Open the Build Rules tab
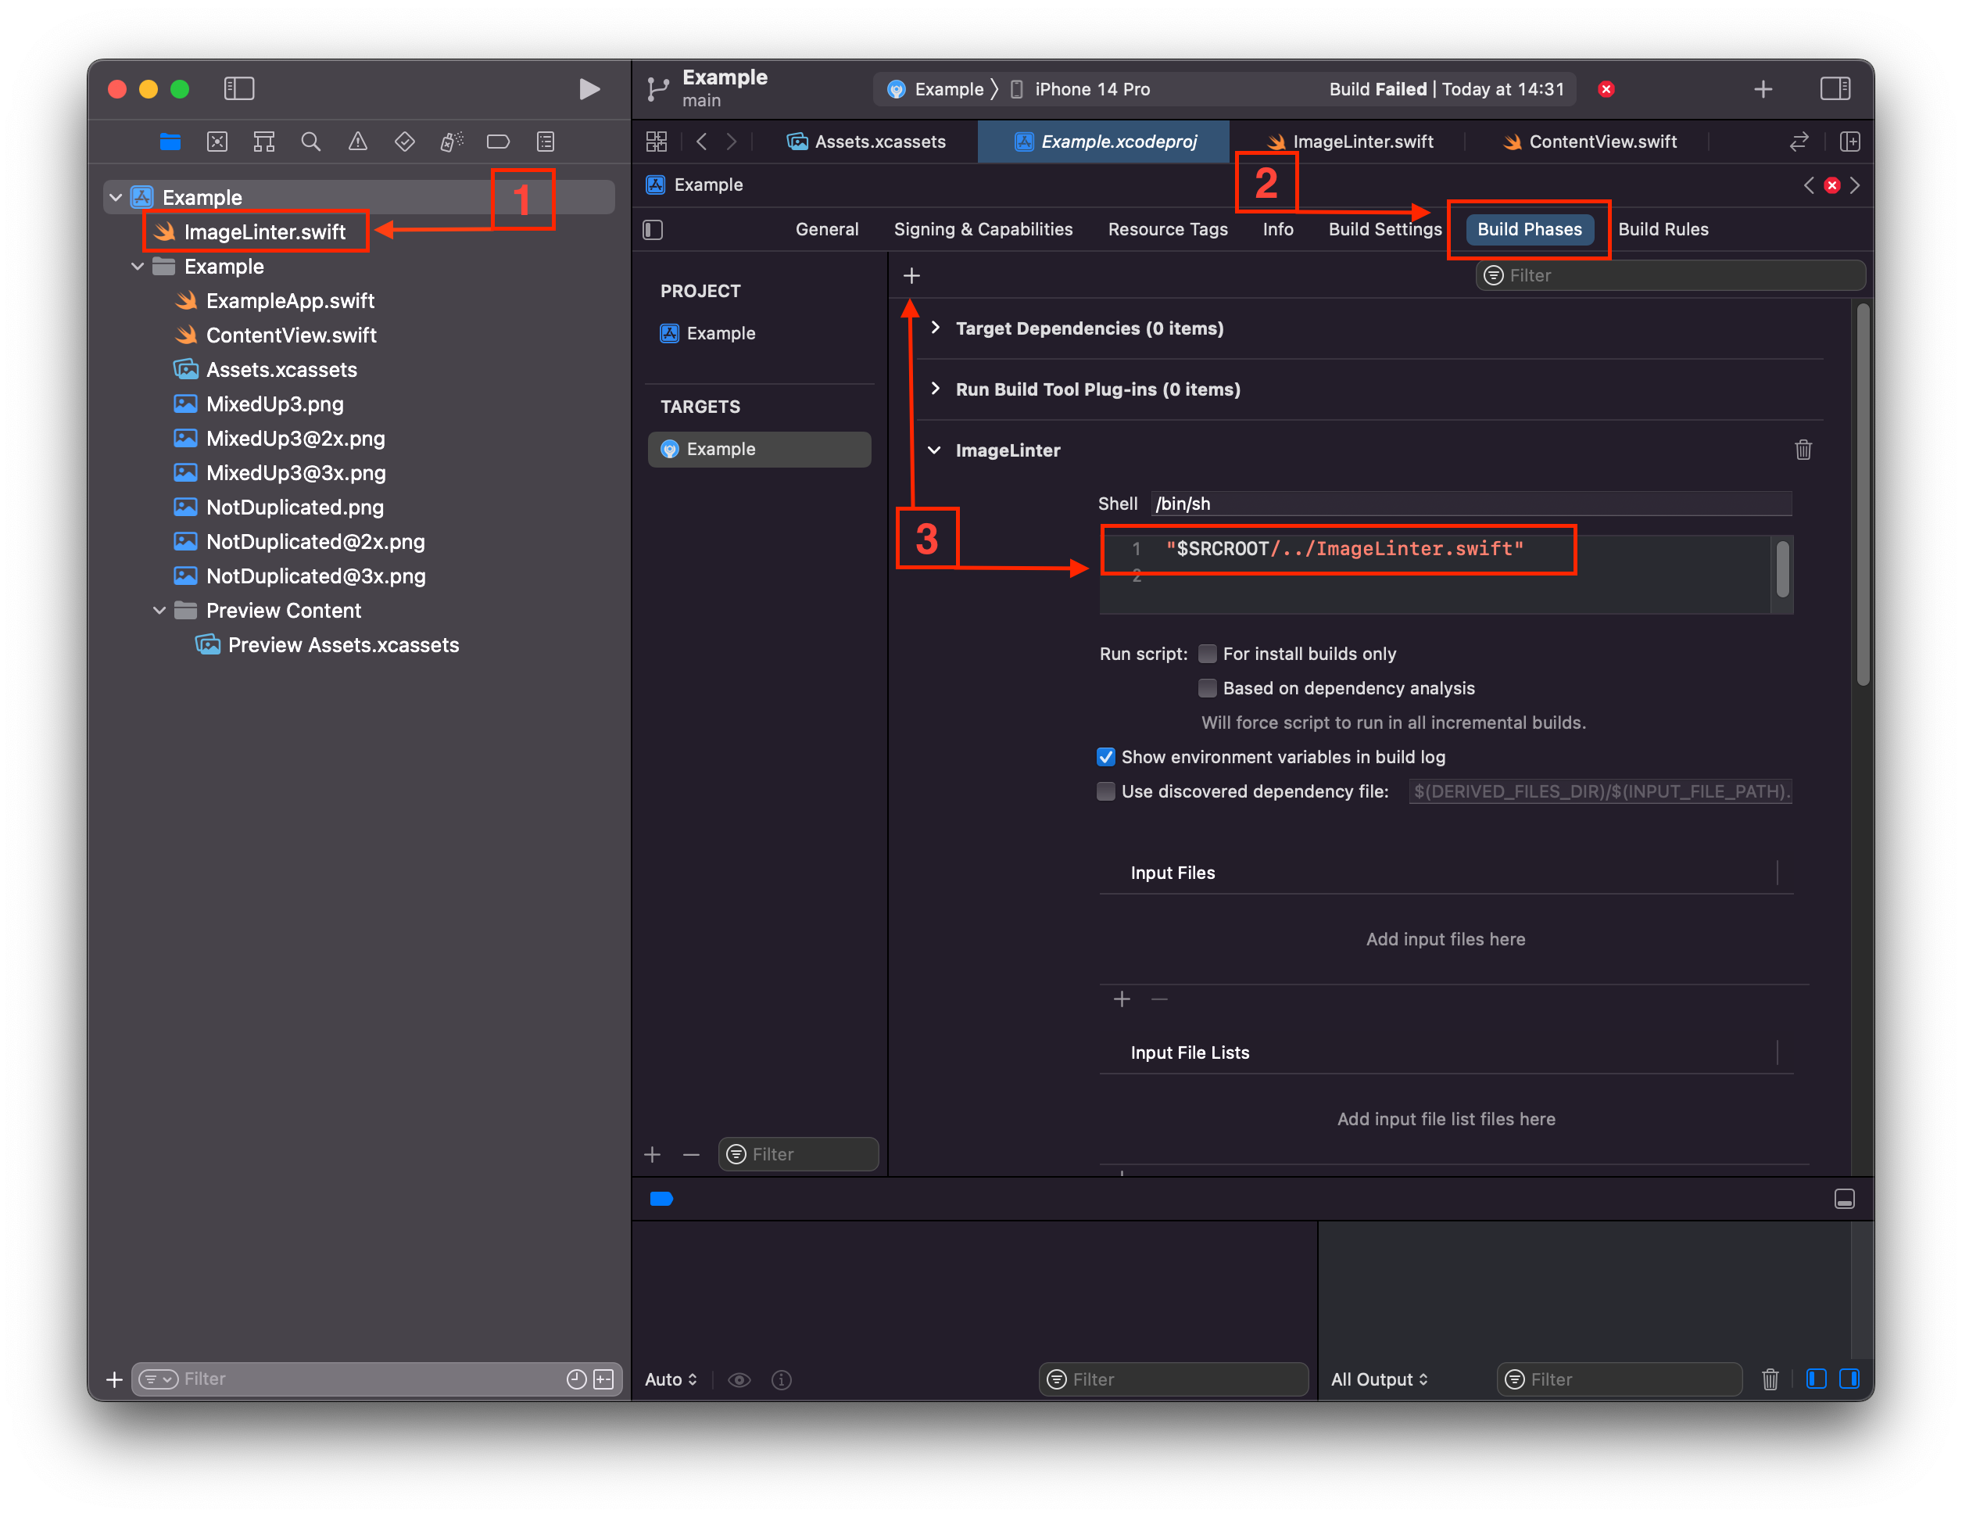 point(1663,229)
